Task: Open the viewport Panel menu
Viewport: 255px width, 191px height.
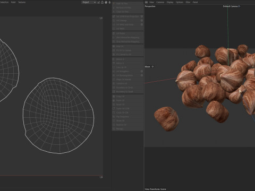Action: 195,2
